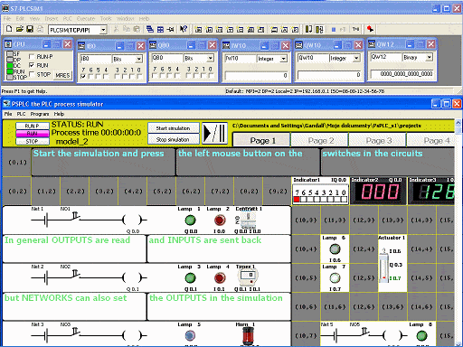Open the PLCSIM(TCP/IP) connection dropdown
463x347 pixels.
(x=103, y=30)
